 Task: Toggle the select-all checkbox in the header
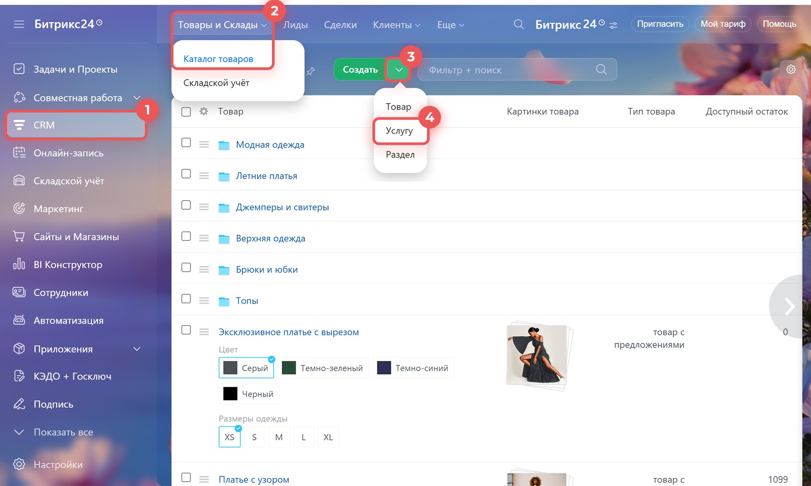tap(186, 112)
